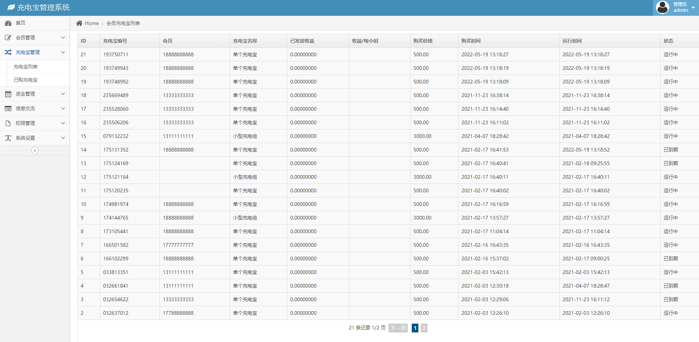This screenshot has width=699, height=342.
Task: Click the admin user avatar icon
Action: [663, 7]
